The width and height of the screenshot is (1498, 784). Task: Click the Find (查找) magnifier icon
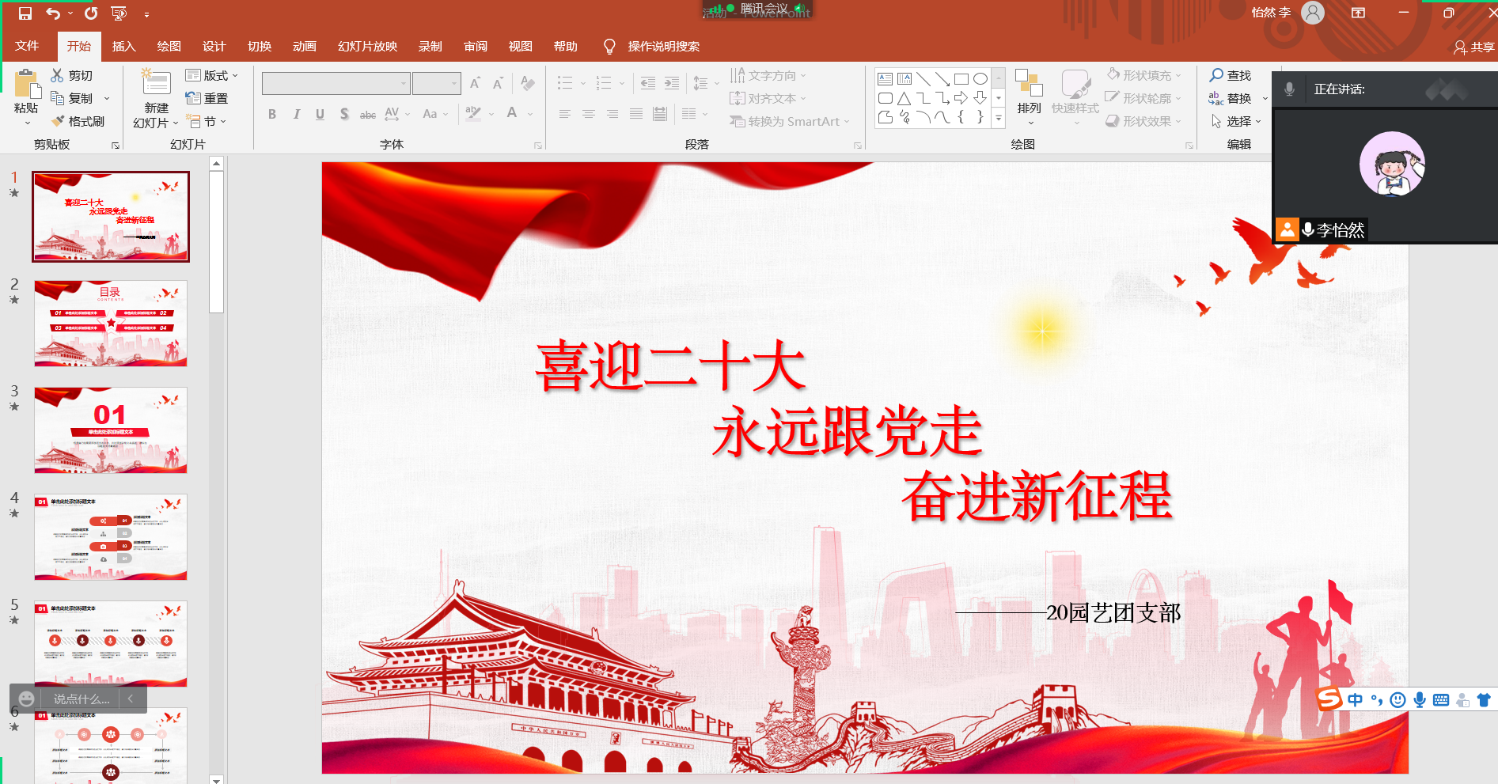click(x=1216, y=75)
